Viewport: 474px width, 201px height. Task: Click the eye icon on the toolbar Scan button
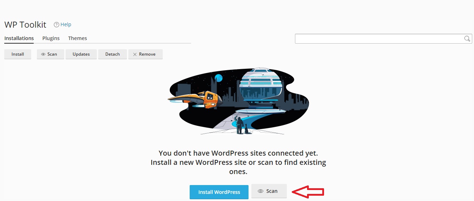pos(43,54)
